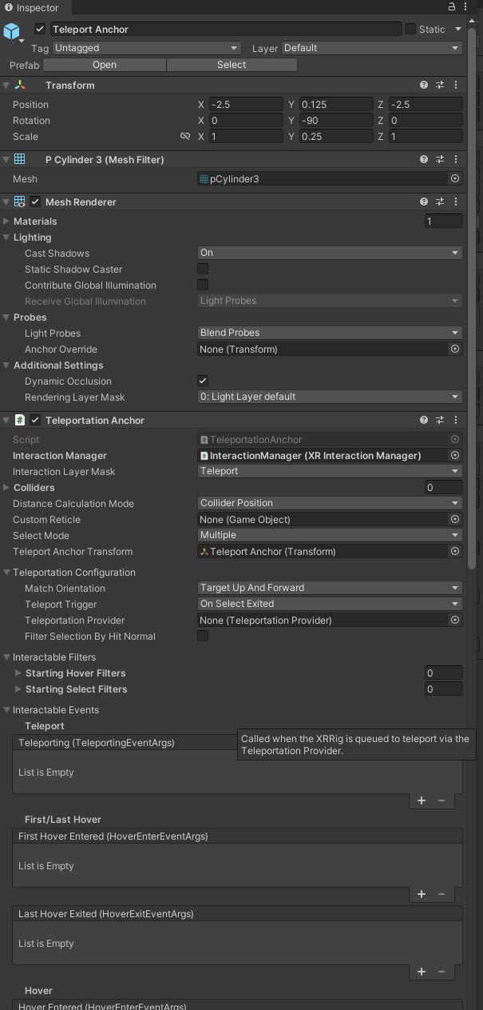483x1010 pixels.
Task: Click the Mesh Renderer component icon
Action: [20, 202]
